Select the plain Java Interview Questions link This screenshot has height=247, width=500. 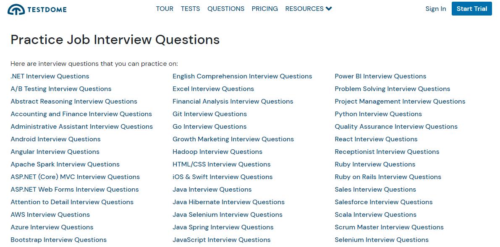(212, 189)
